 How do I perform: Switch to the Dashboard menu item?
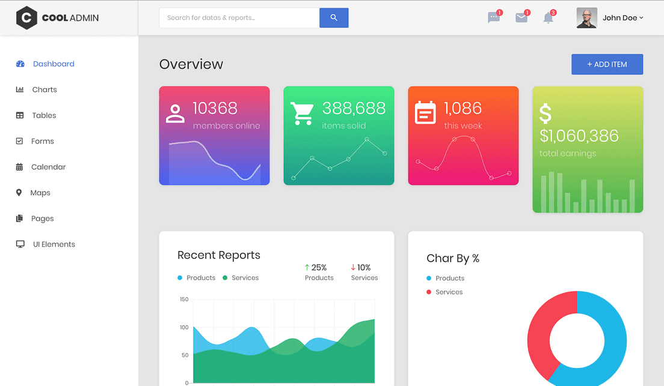click(x=54, y=64)
